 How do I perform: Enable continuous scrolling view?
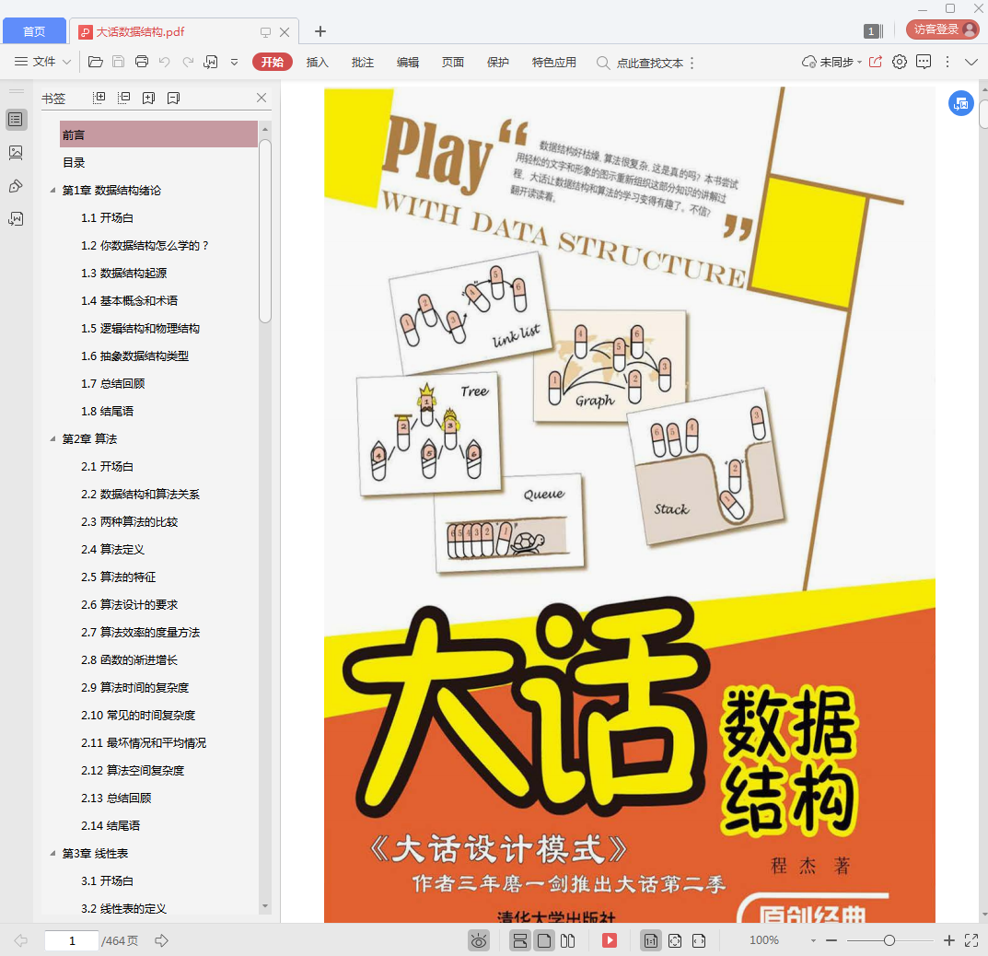[520, 941]
